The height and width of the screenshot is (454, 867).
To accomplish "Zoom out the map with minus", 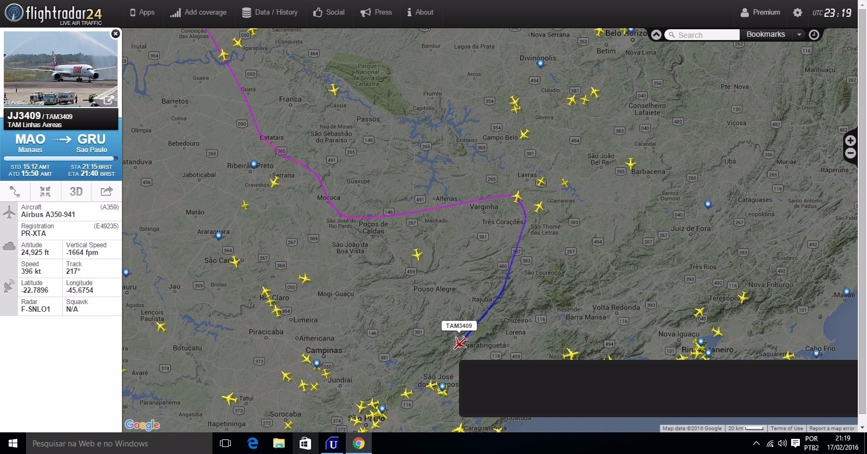I will point(851,154).
